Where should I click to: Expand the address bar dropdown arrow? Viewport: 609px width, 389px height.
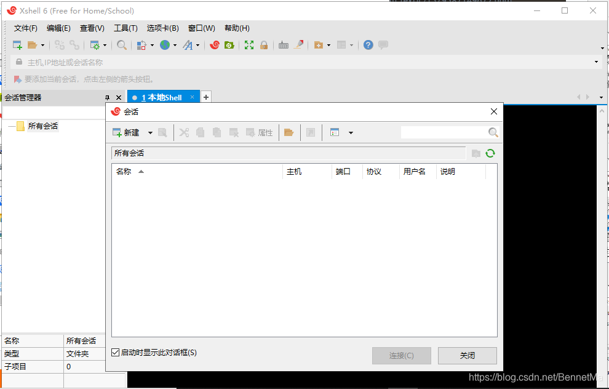[595, 62]
